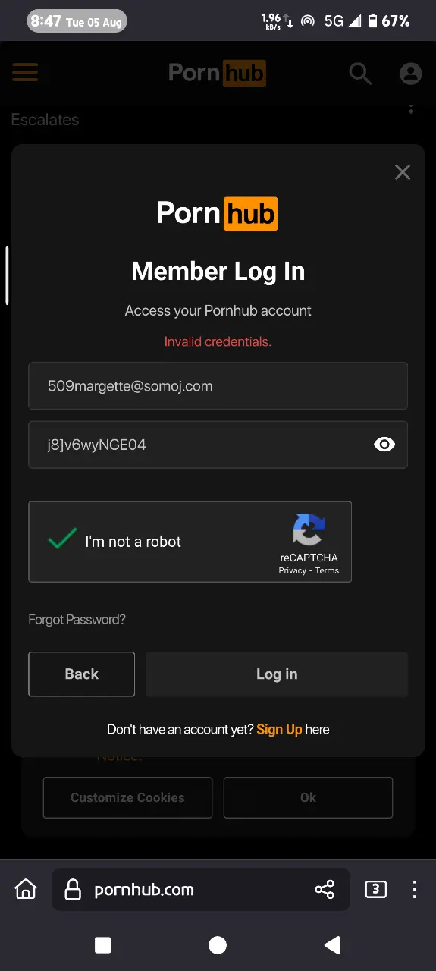
Task: Tap the browser home icon
Action: pyautogui.click(x=26, y=889)
